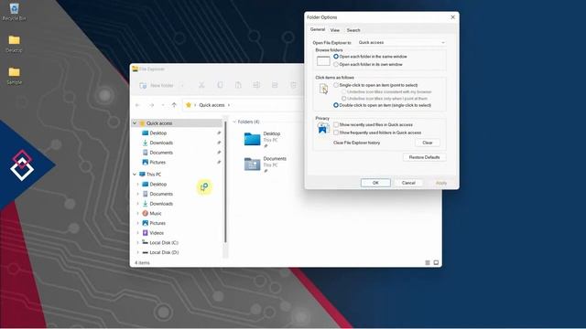Screen dimensions: 586x329
Task: Click the Copy icon in File Explorer toolbar
Action: tap(220, 85)
